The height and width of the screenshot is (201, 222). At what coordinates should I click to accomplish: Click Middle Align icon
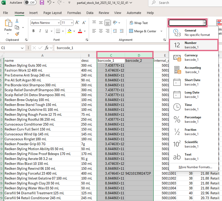point(101,22)
